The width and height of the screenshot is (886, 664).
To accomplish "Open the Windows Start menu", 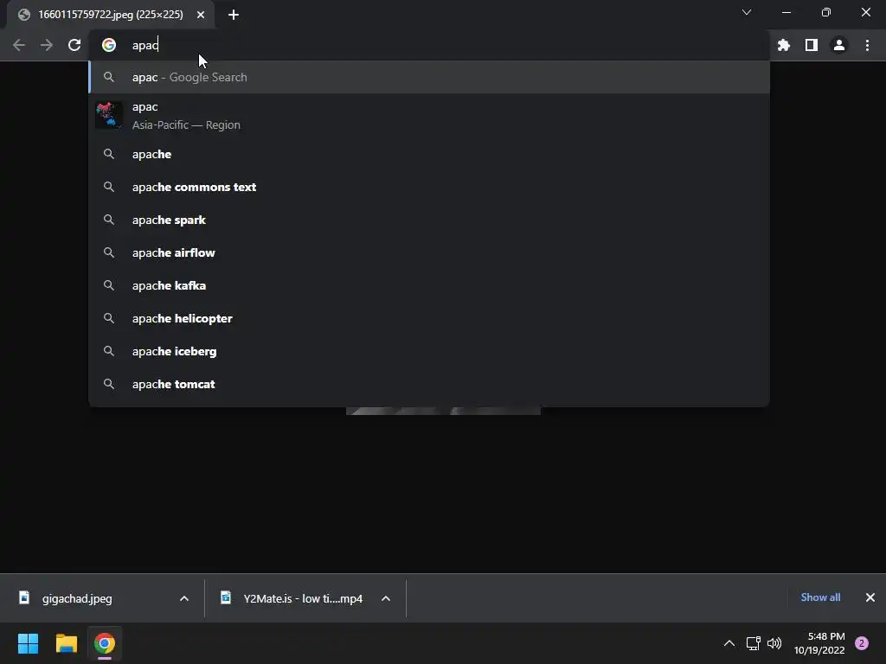I will coord(28,643).
